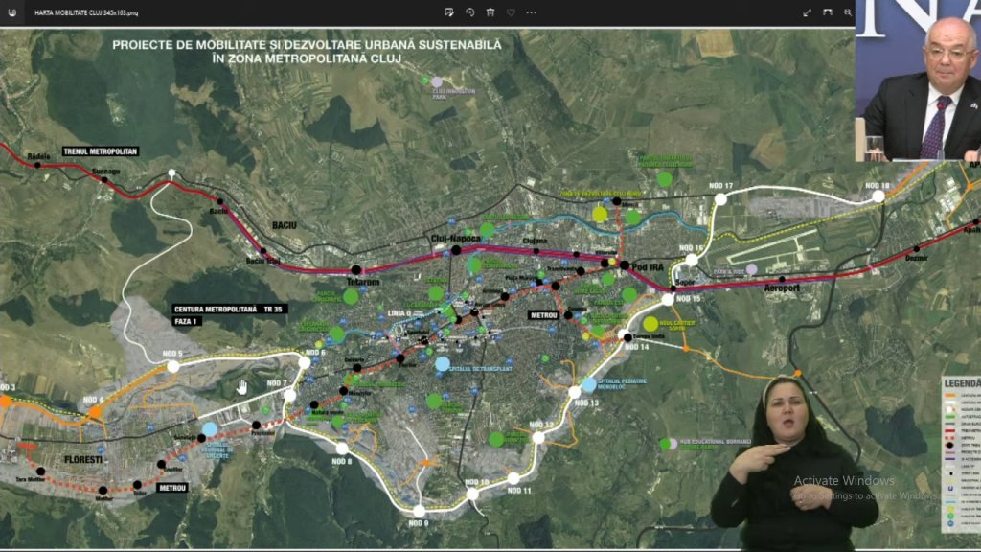Click the NOD 15 label
This screenshot has height=552, width=981.
[x=688, y=299]
